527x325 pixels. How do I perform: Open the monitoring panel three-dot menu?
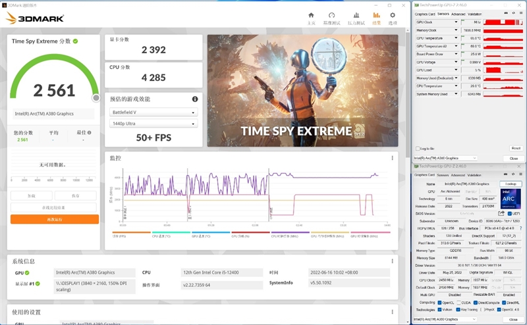tap(393, 158)
